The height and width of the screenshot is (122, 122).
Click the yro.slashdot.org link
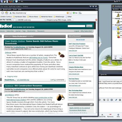pyautogui.click(x=23, y=80)
